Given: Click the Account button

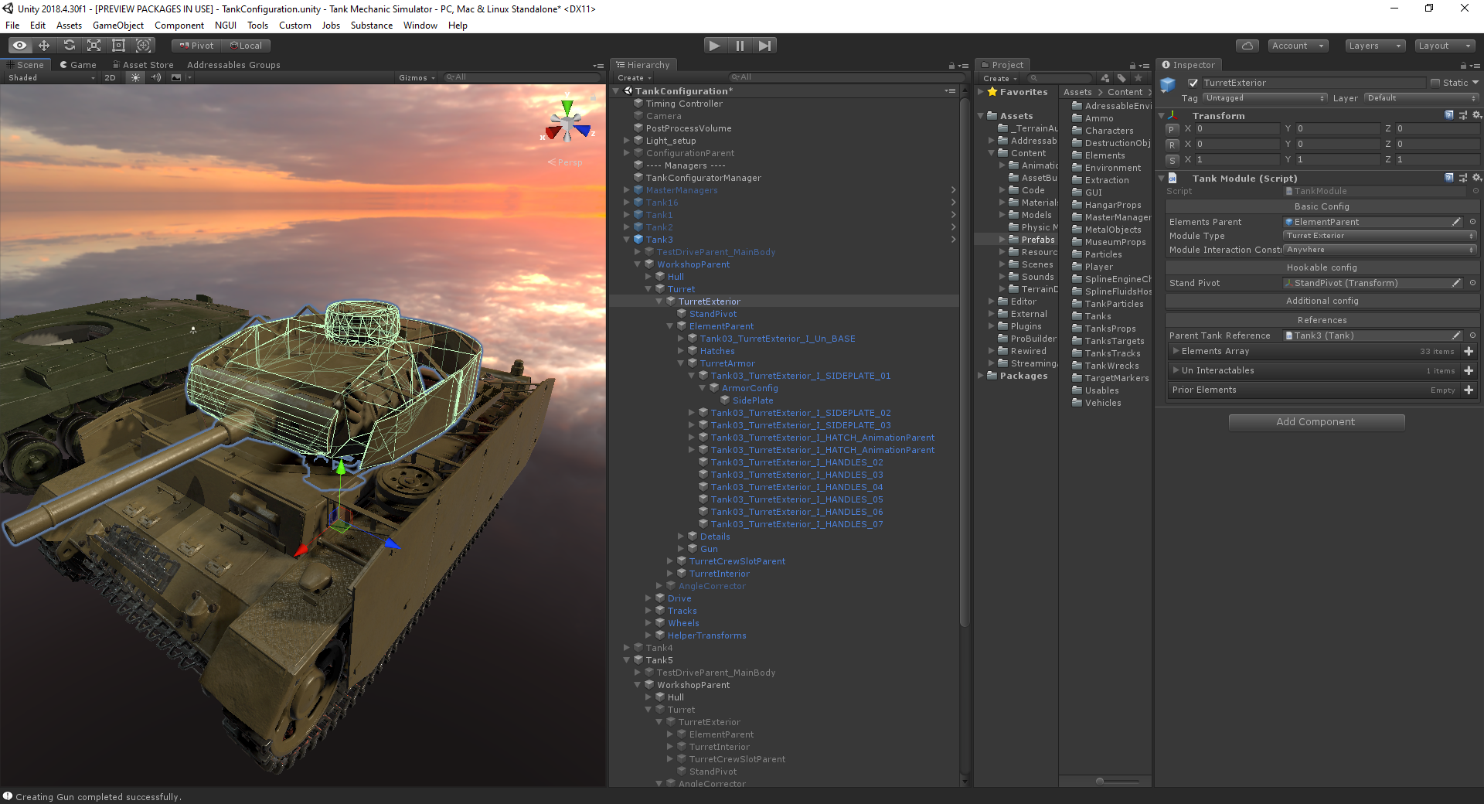Looking at the screenshot, I should click(1297, 46).
